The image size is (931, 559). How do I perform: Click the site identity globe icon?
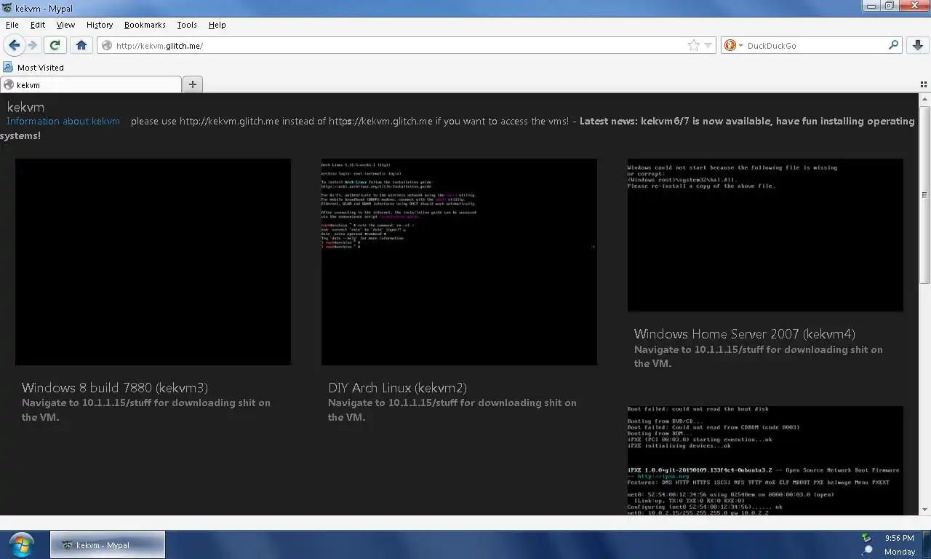107,45
